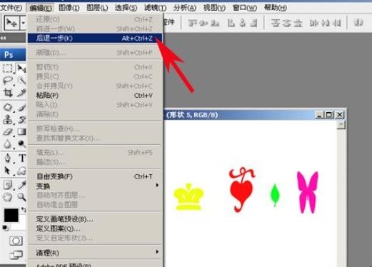This screenshot has width=372, height=267.
Task: Open the 选择(S) menu
Action: coord(126,8)
